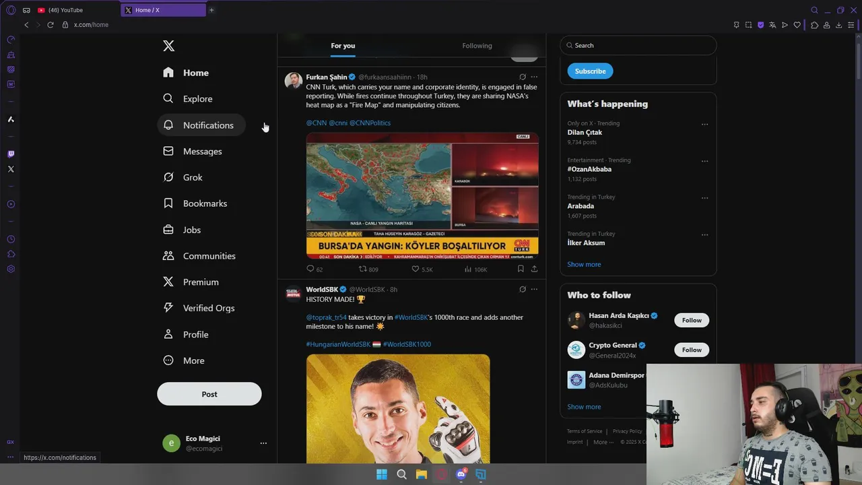Open Arabada trend options menu

[x=704, y=198]
